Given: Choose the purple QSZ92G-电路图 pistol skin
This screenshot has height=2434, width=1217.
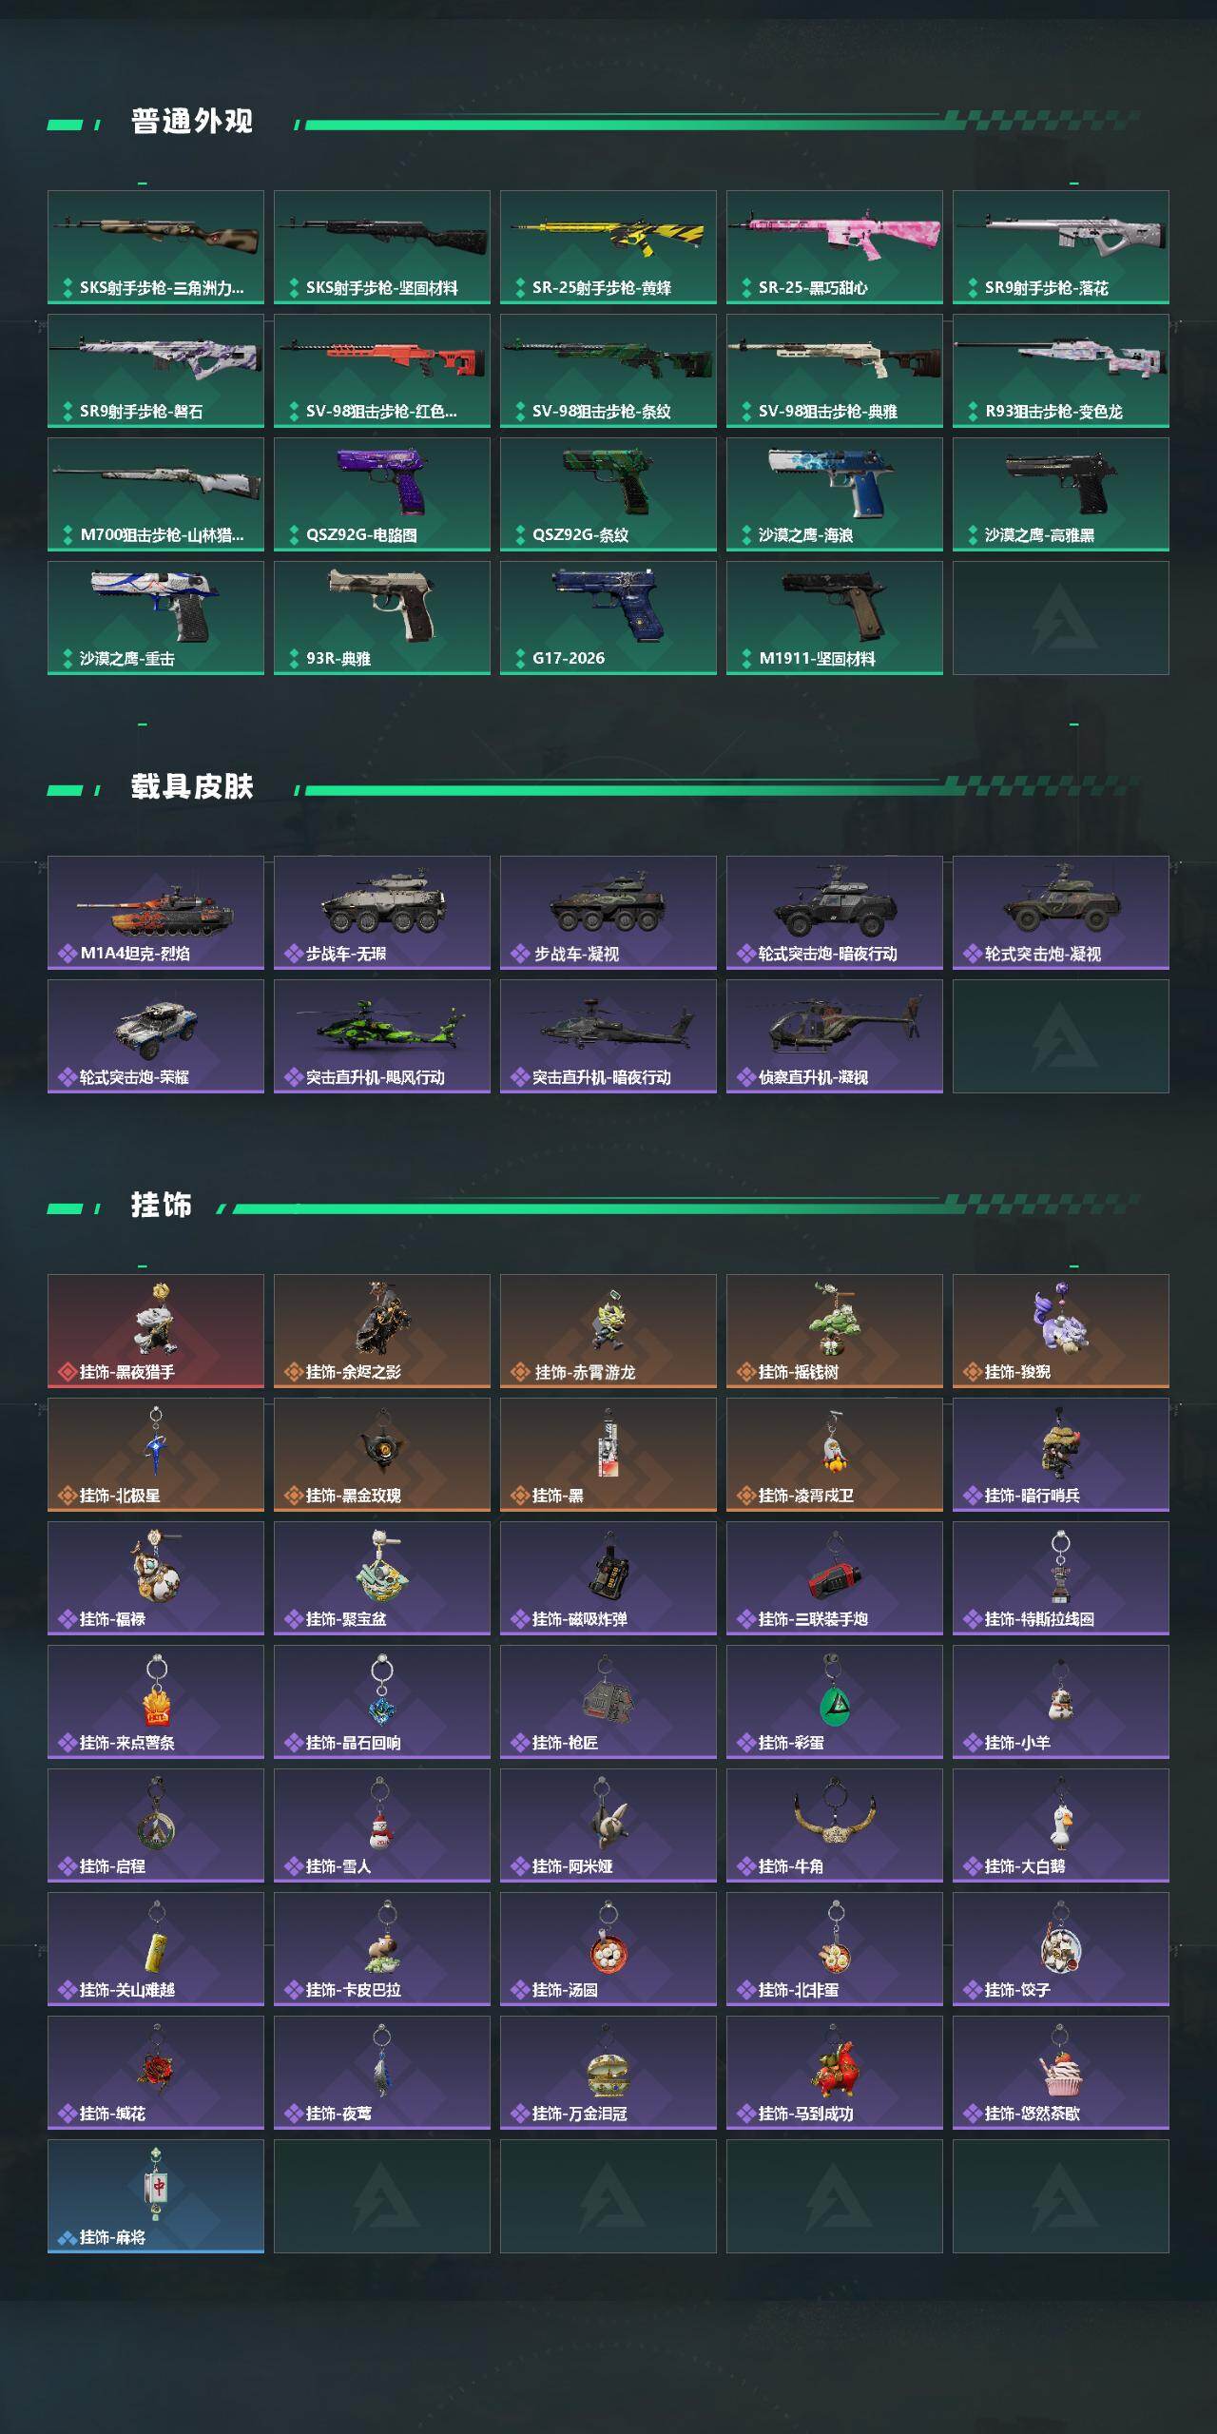Looking at the screenshot, I should click(x=382, y=494).
